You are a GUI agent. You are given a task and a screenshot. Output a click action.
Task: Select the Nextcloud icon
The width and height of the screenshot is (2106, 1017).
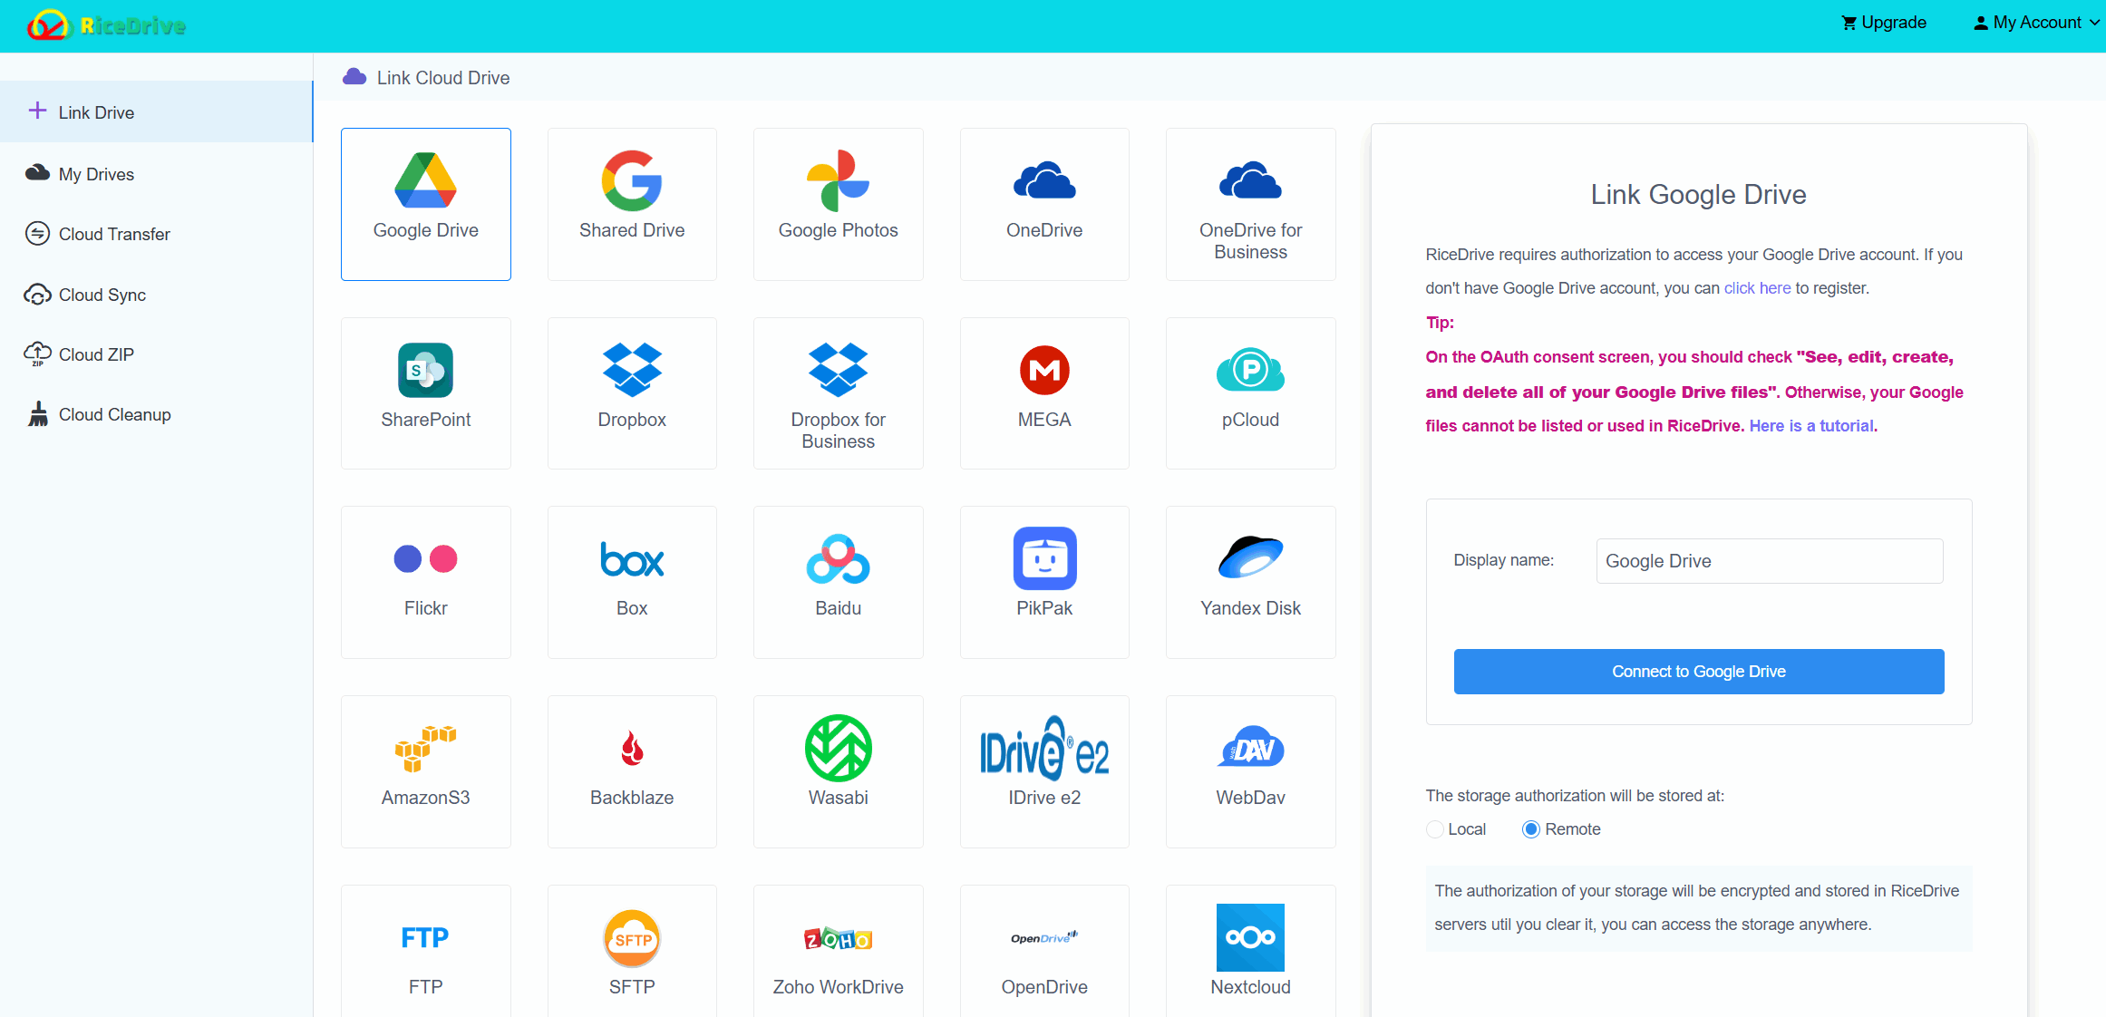(x=1250, y=937)
